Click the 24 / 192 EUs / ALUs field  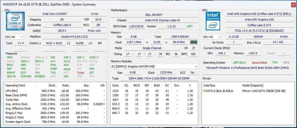point(278,42)
